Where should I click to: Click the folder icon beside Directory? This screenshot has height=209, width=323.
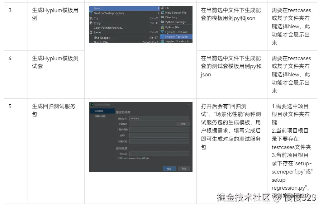162,17
